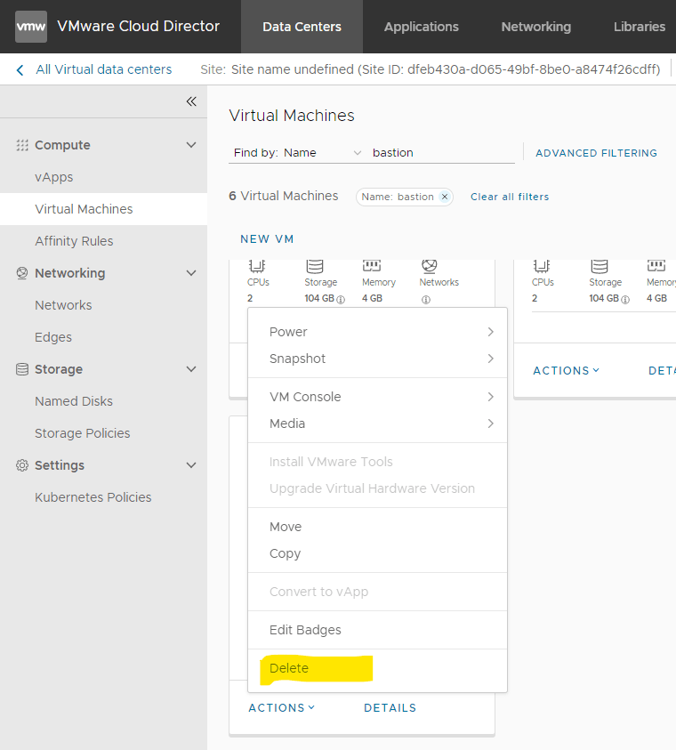
Task: Collapse the left navigation sidebar
Action: [x=190, y=101]
